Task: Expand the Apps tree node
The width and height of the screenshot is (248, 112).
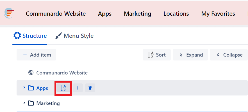Action: 24,88
